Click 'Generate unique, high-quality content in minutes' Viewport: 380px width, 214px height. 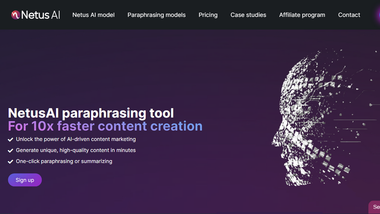[x=76, y=150]
